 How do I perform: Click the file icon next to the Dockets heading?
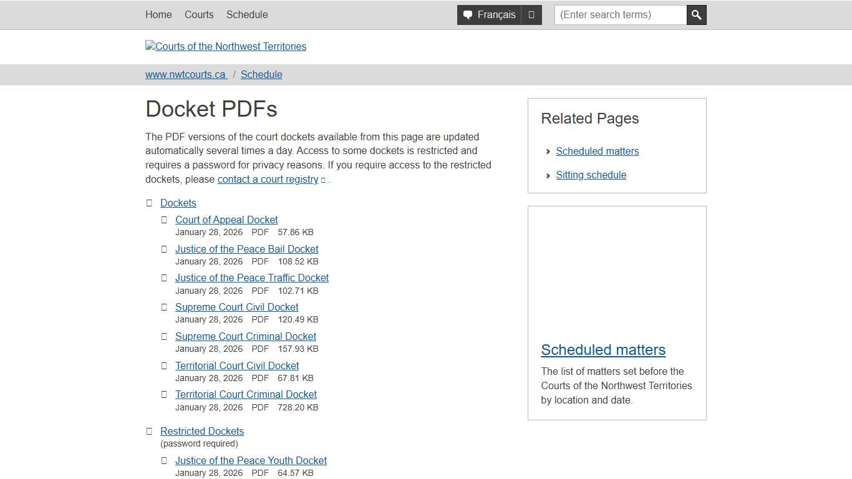(x=149, y=203)
